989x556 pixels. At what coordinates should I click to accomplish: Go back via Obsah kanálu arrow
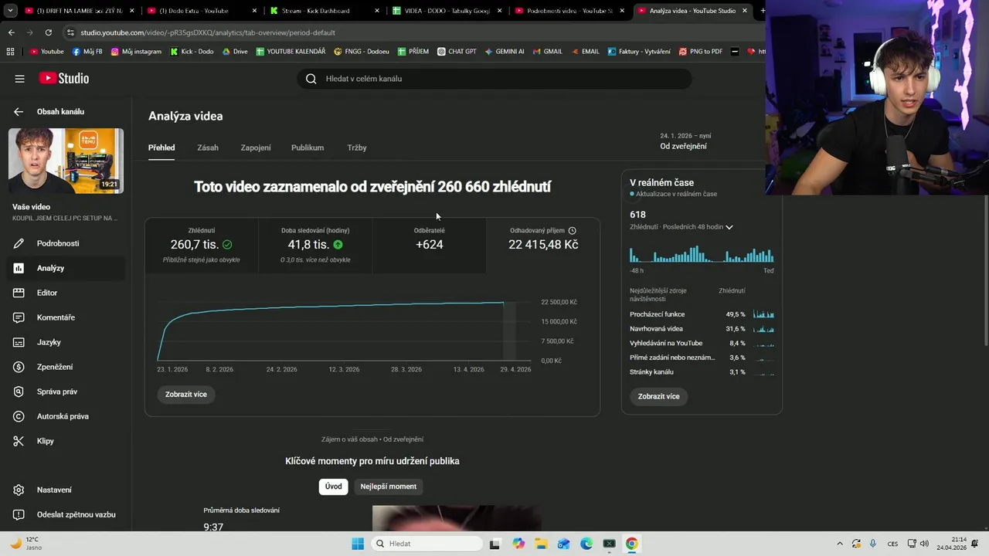[19, 112]
